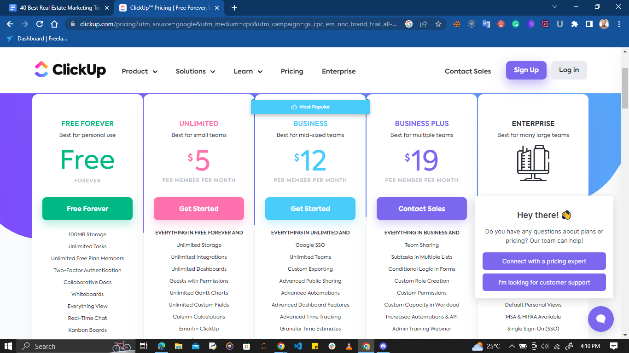Go back with the browser back arrow
Screen dimensions: 629x353
[10, 24]
